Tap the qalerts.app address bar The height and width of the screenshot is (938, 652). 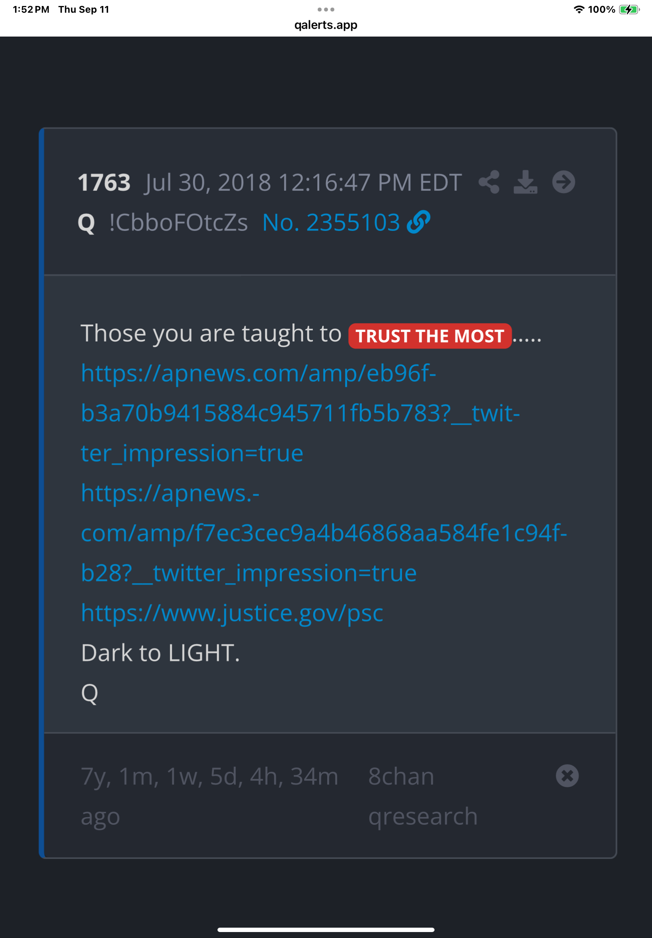click(x=326, y=25)
